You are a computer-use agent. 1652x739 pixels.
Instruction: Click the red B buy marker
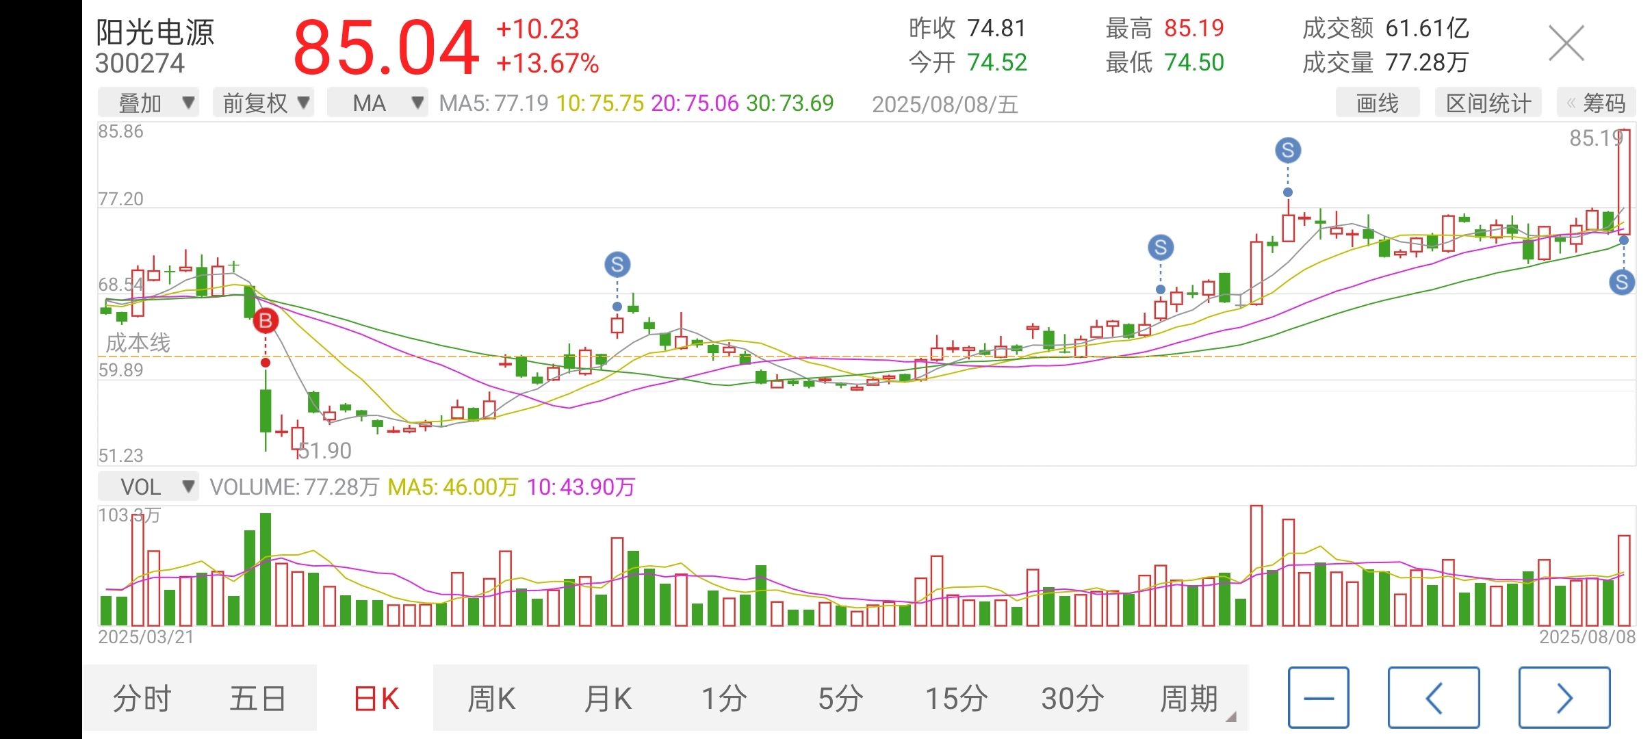[x=266, y=321]
